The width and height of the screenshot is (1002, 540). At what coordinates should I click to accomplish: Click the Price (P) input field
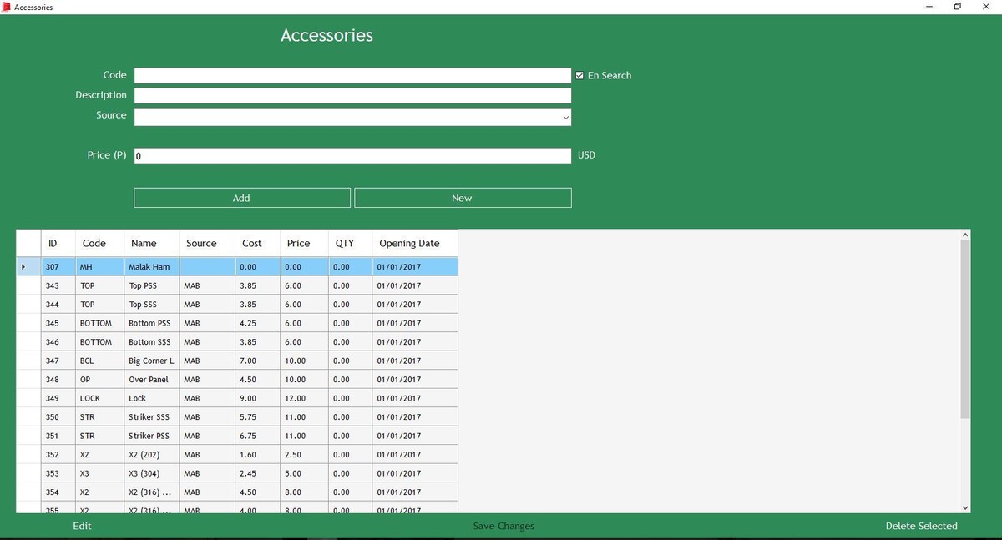tap(352, 155)
